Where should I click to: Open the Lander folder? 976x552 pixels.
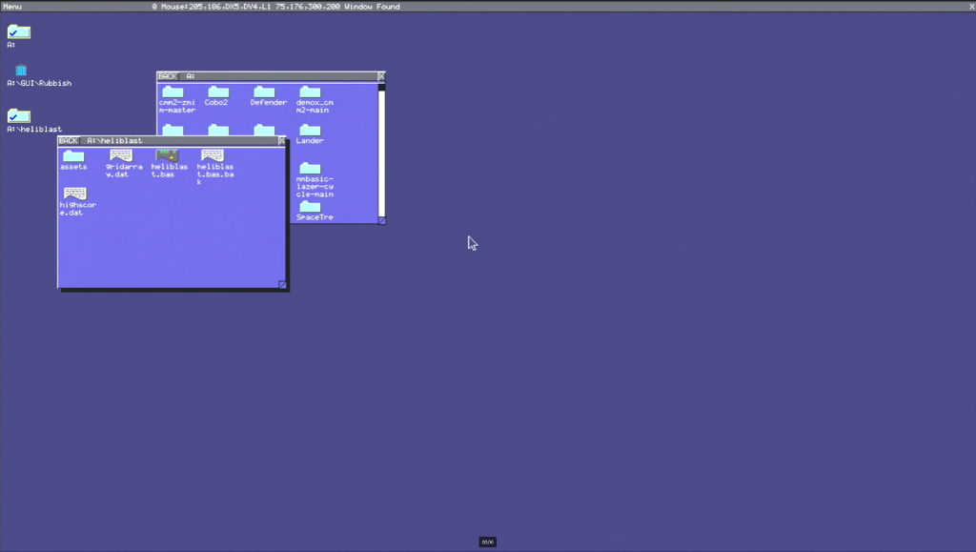tap(310, 131)
